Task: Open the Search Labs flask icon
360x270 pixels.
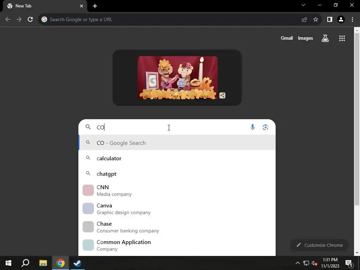Action: coord(325,38)
